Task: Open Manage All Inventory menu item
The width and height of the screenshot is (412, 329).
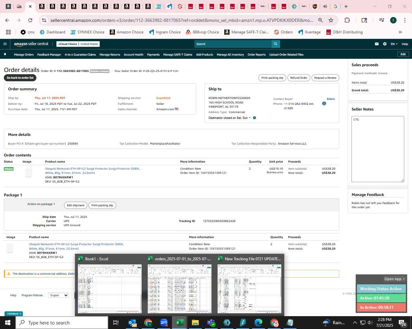Action: (x=230, y=55)
